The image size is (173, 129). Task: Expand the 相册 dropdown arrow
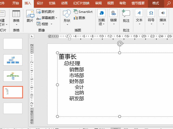pos(51,24)
